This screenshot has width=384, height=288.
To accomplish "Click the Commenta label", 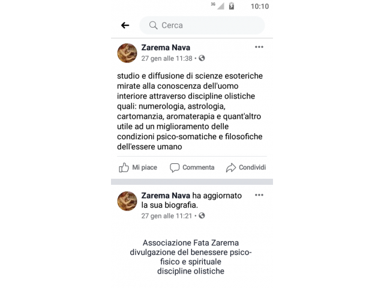I will [x=199, y=167].
